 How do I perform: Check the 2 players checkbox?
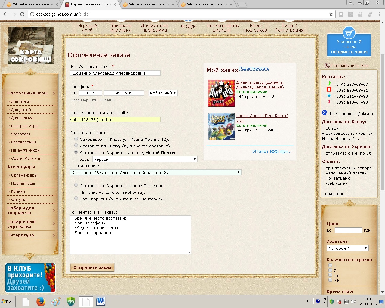(330, 270)
